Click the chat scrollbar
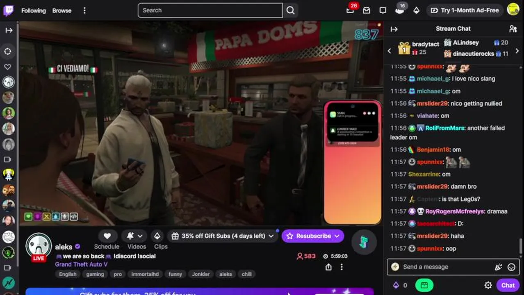Viewport: 524px width, 295px height. coord(521,246)
